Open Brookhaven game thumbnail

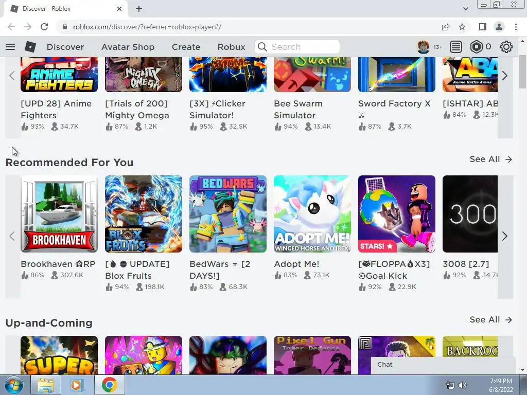(x=59, y=214)
